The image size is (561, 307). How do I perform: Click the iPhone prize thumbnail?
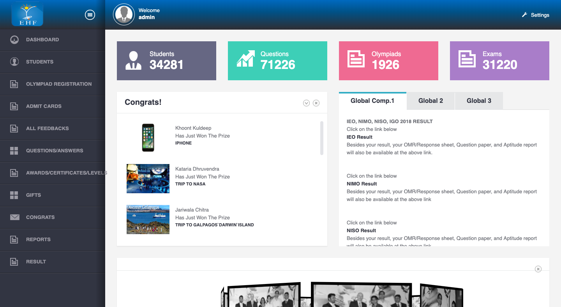tap(148, 138)
